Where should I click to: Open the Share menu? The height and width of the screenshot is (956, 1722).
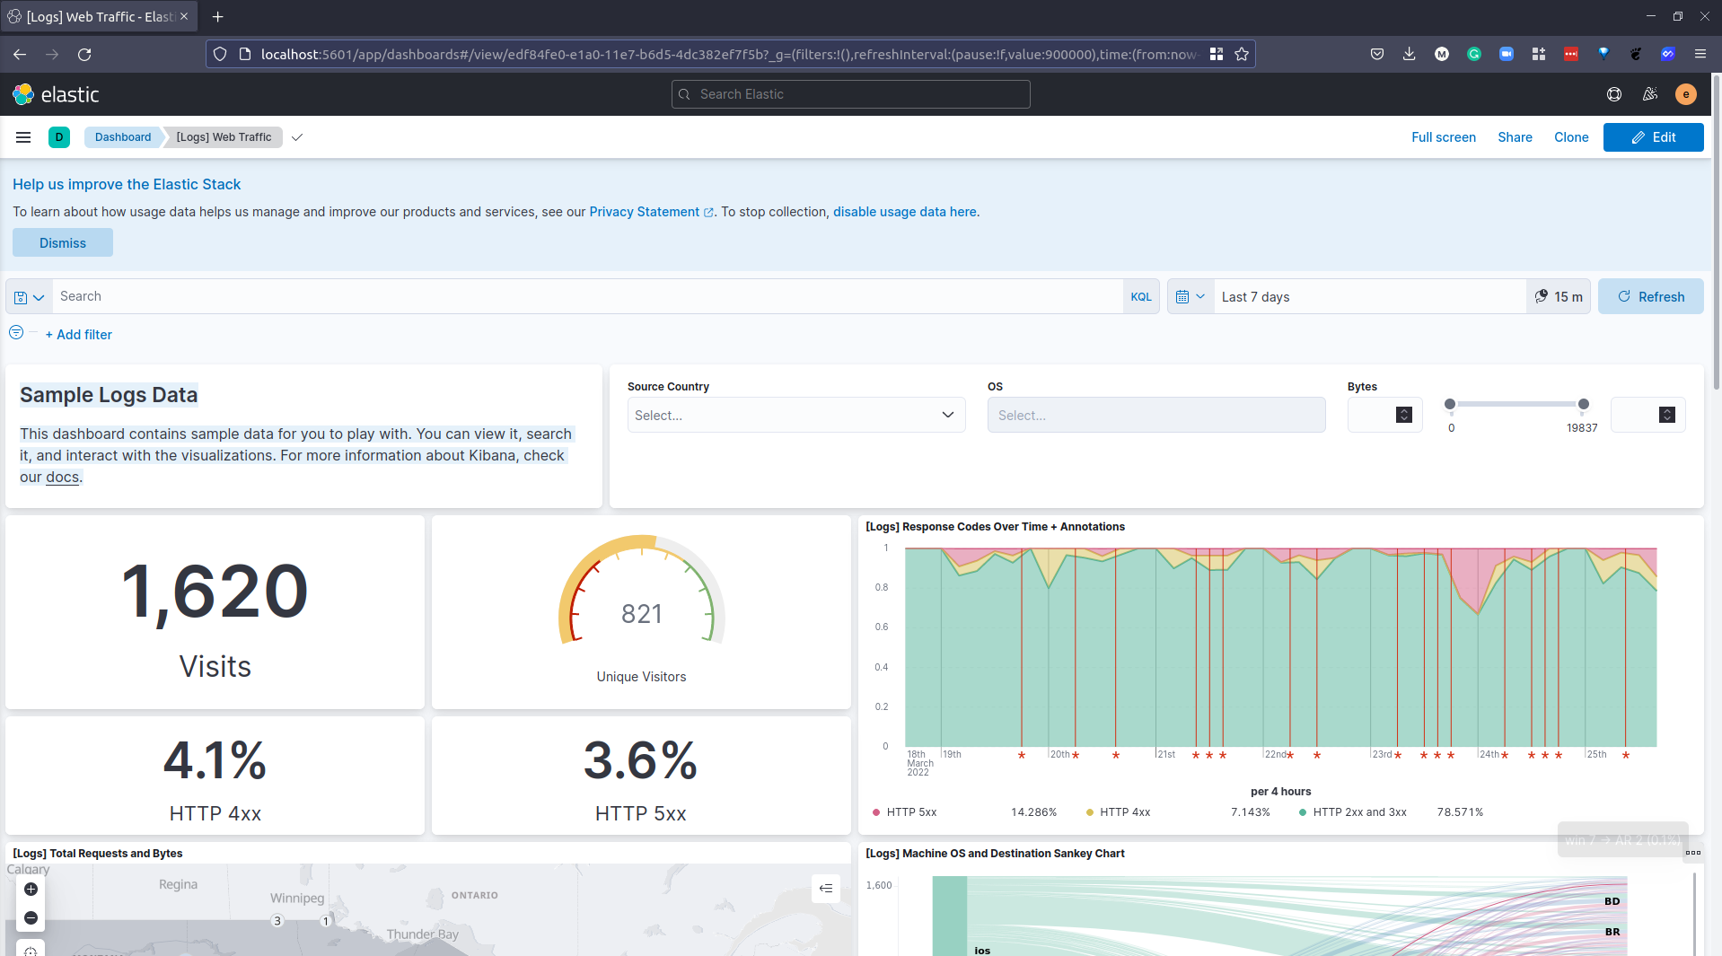point(1515,137)
